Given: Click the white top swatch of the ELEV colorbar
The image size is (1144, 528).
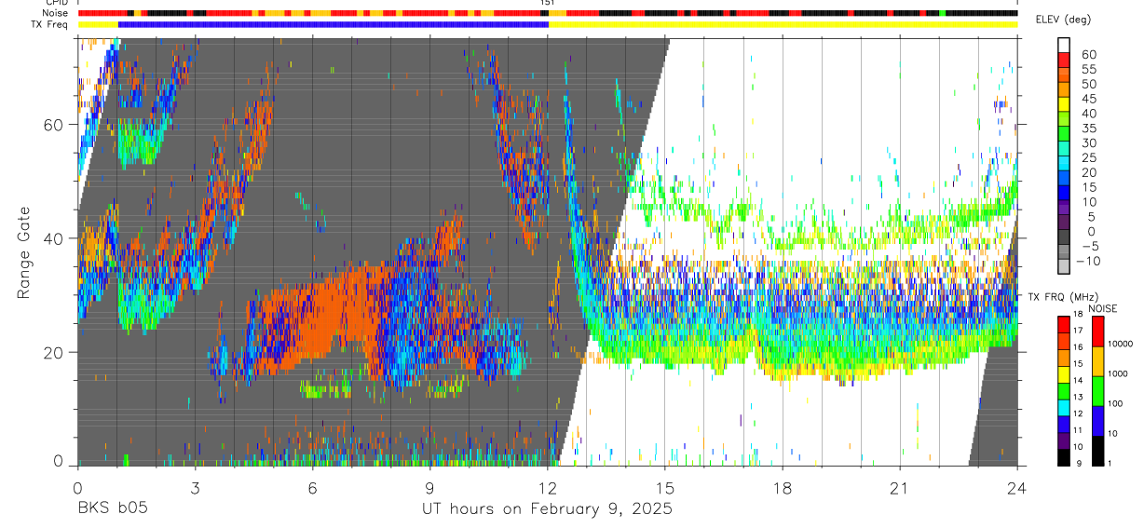Looking at the screenshot, I should (1065, 45).
